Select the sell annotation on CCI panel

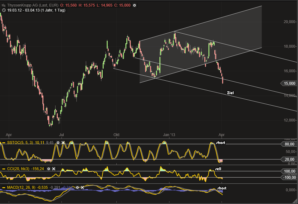218,169
